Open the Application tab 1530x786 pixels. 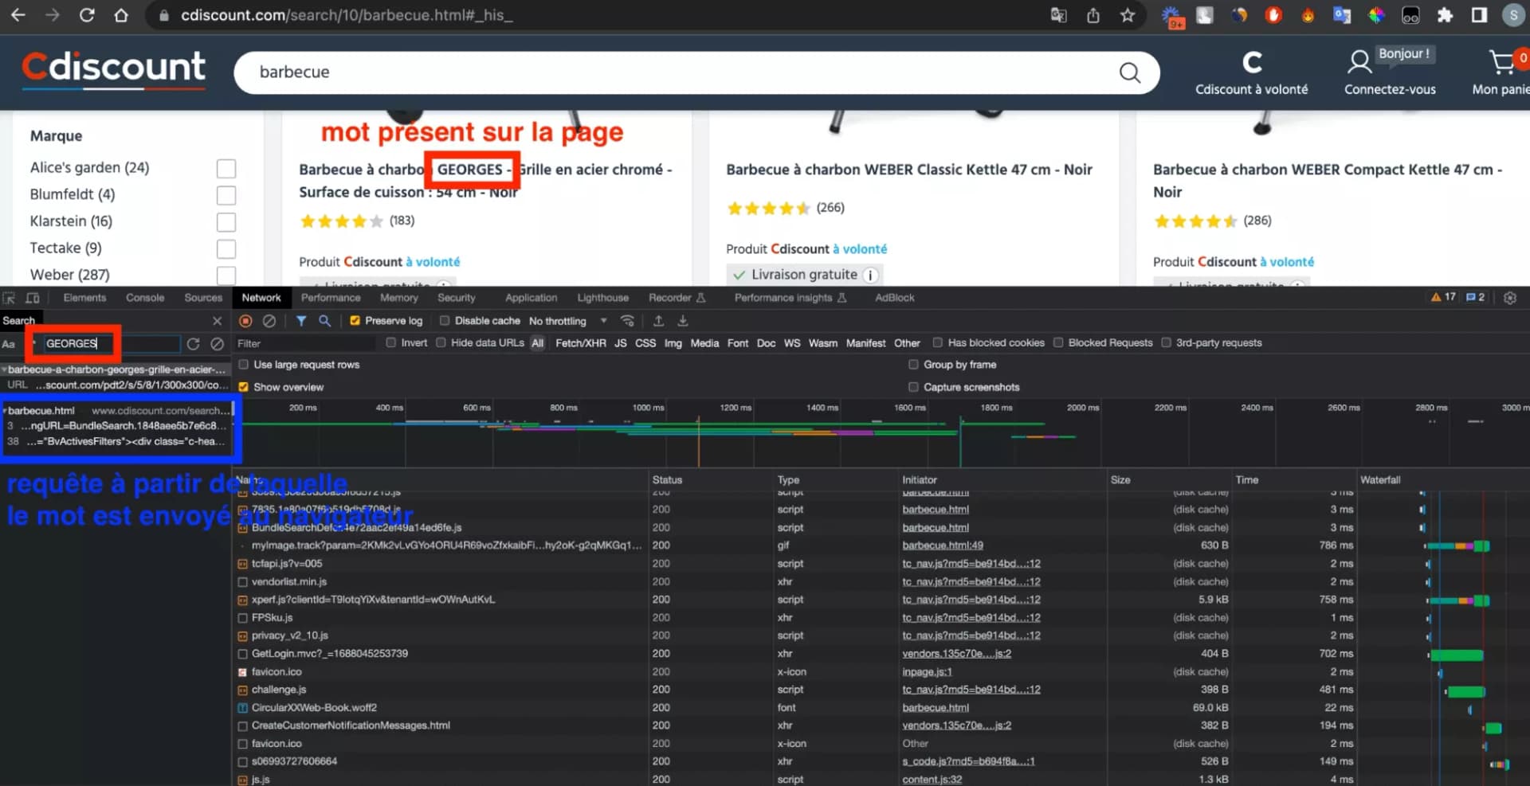[x=531, y=298]
